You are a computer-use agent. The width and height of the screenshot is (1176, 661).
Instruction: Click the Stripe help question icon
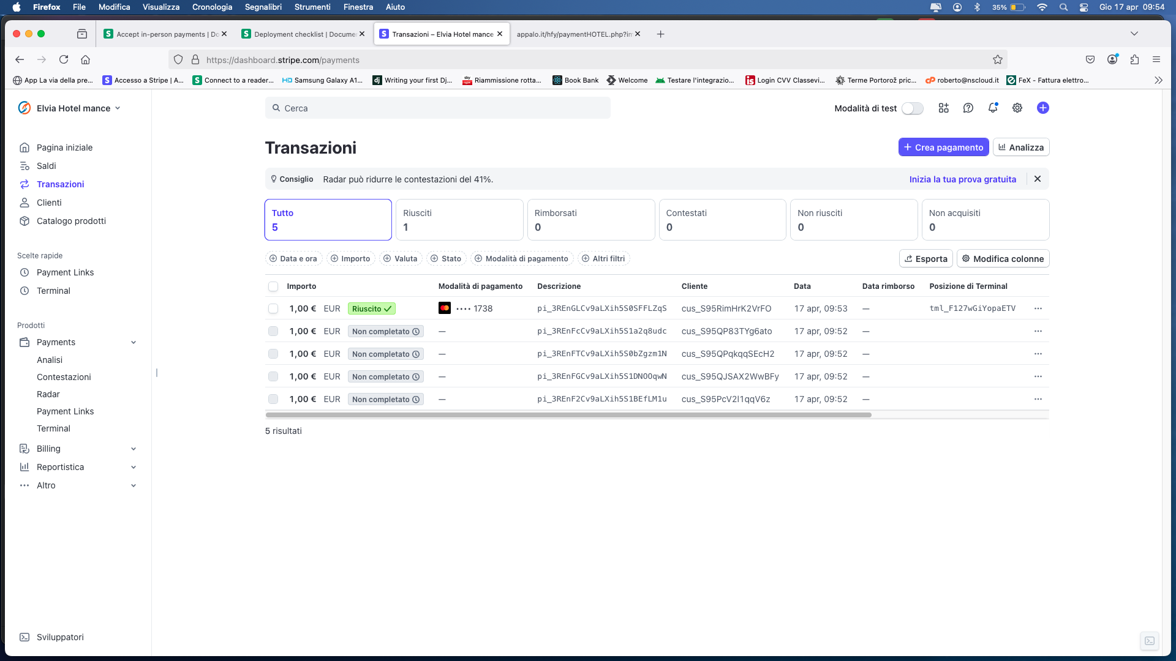coord(968,108)
